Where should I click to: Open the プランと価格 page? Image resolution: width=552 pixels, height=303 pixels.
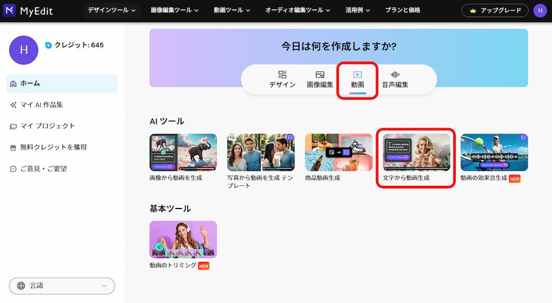[x=402, y=10]
